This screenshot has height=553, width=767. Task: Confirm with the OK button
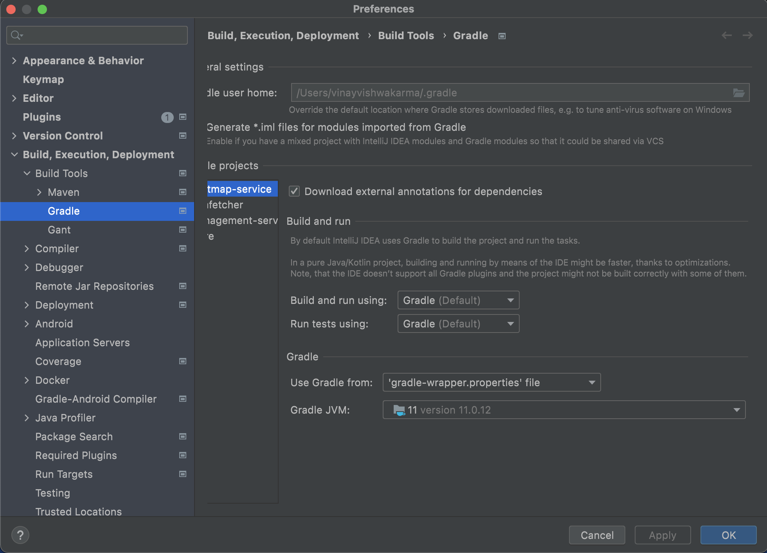coord(729,535)
